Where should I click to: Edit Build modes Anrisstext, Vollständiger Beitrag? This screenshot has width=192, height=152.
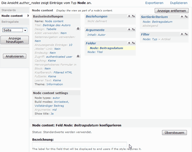coord(52,104)
